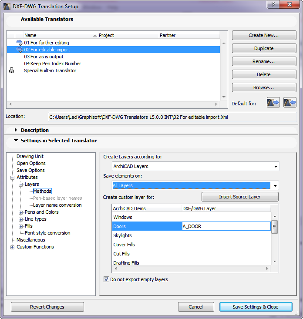Select Drawing Unit in settings tree
The height and width of the screenshot is (319, 303).
(30, 156)
